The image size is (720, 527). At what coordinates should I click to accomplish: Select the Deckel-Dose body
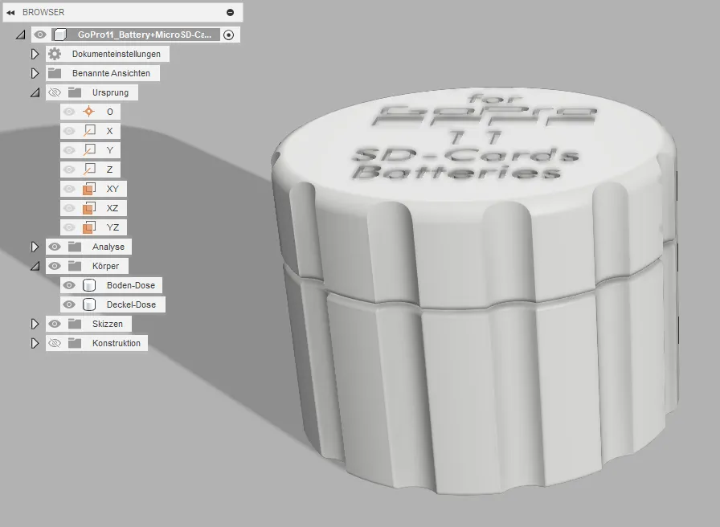click(131, 304)
